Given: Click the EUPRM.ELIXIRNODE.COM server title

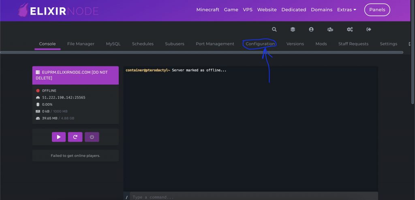Looking at the screenshot, I should point(71,75).
